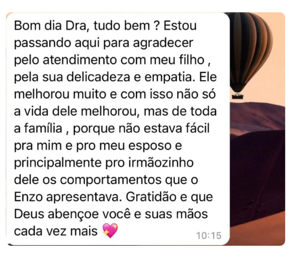
Task: Click the word "empatia" in the message
Action: pos(168,77)
